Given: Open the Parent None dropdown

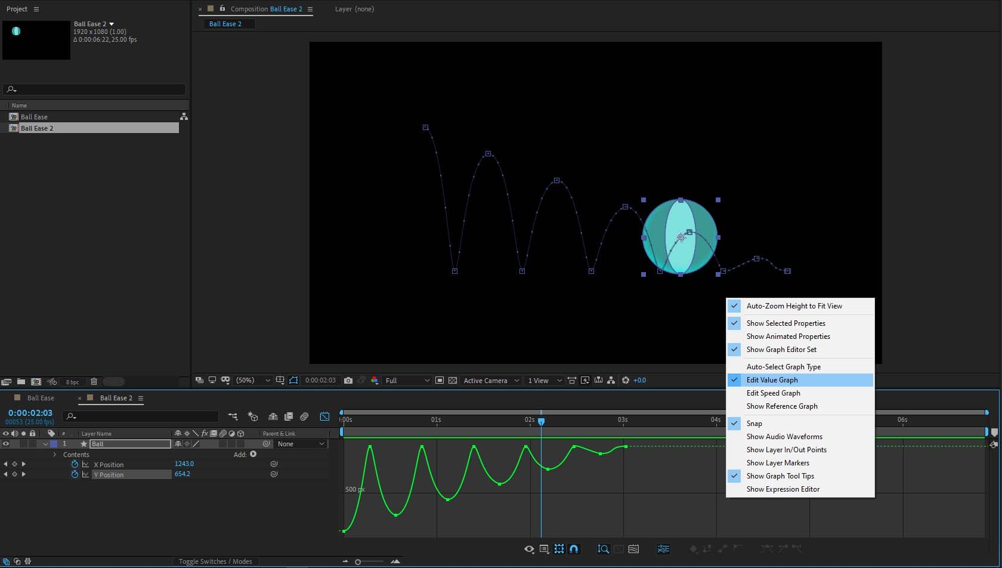Looking at the screenshot, I should tap(301, 444).
